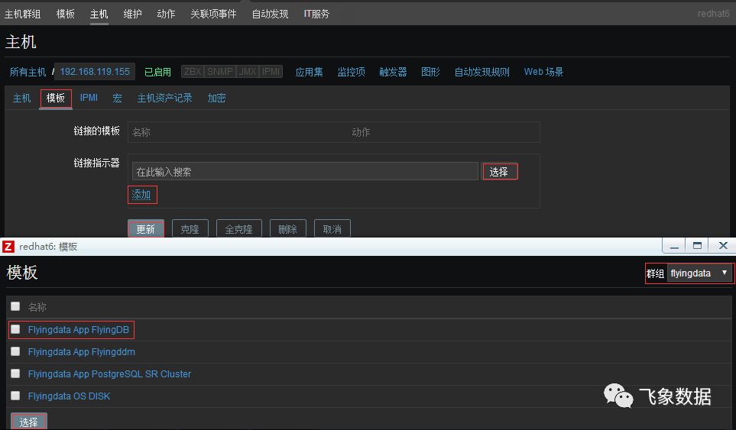Click the SNMP availability indicator
The width and height of the screenshot is (736, 430).
pyautogui.click(x=219, y=72)
